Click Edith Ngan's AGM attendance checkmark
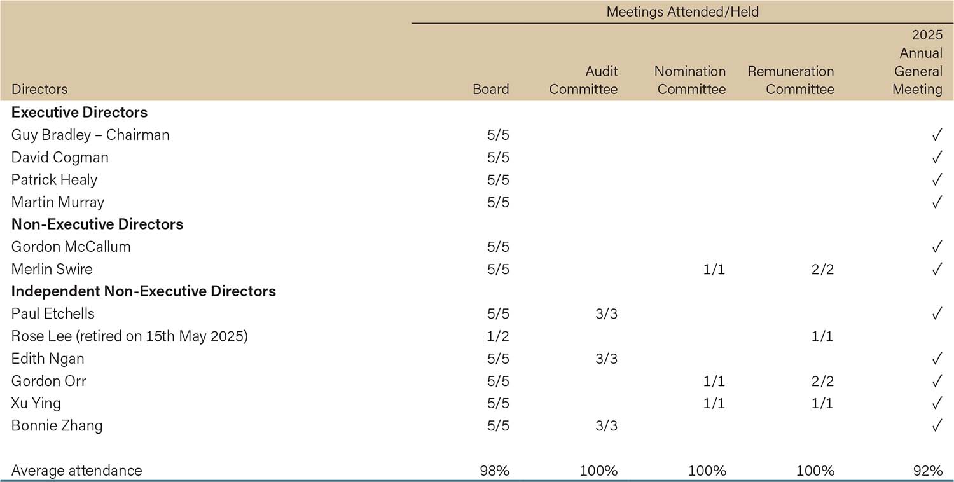954x482 pixels. coord(936,359)
